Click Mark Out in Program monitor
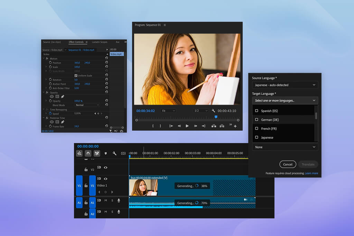This screenshot has width=354, height=236. coord(160,126)
